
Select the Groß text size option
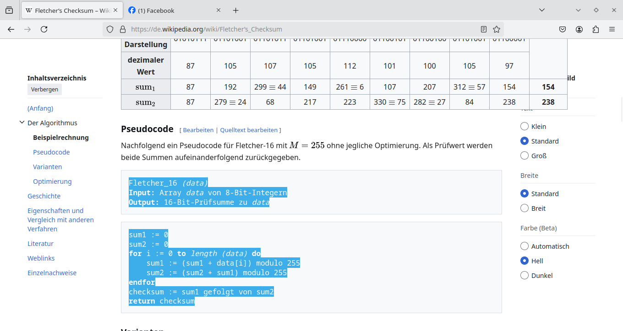[524, 155]
